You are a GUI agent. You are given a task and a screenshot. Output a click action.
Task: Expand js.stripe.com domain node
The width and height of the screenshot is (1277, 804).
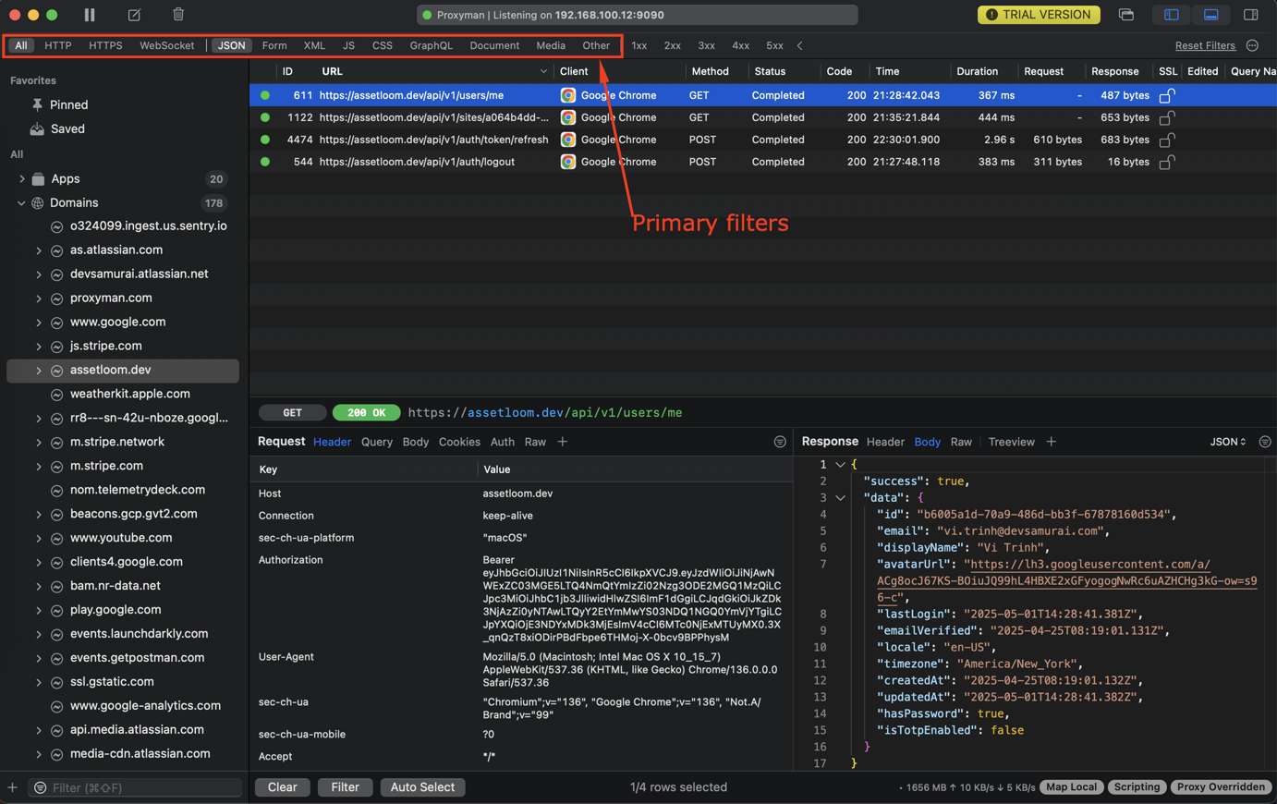pyautogui.click(x=39, y=347)
